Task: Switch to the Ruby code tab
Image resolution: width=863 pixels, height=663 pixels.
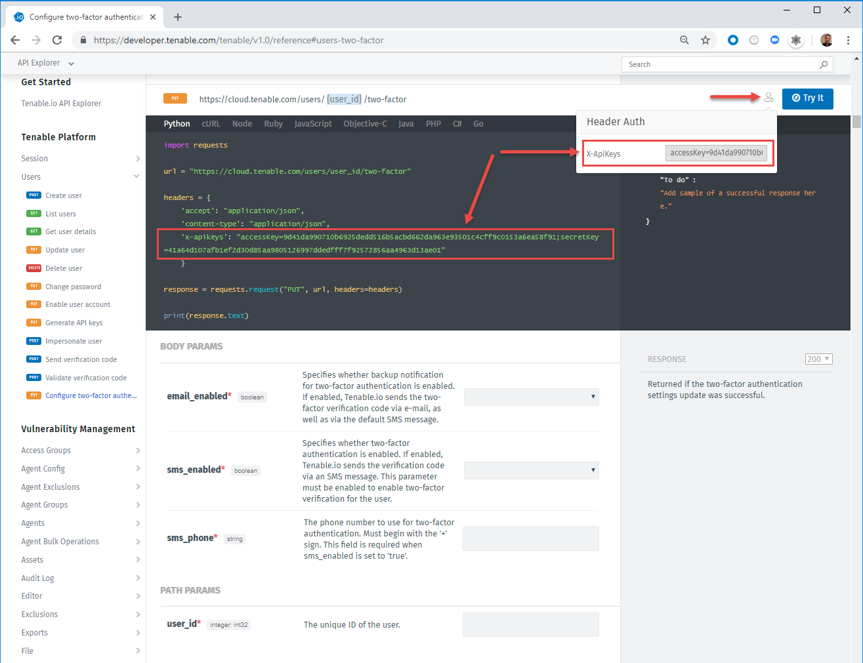Action: point(273,124)
